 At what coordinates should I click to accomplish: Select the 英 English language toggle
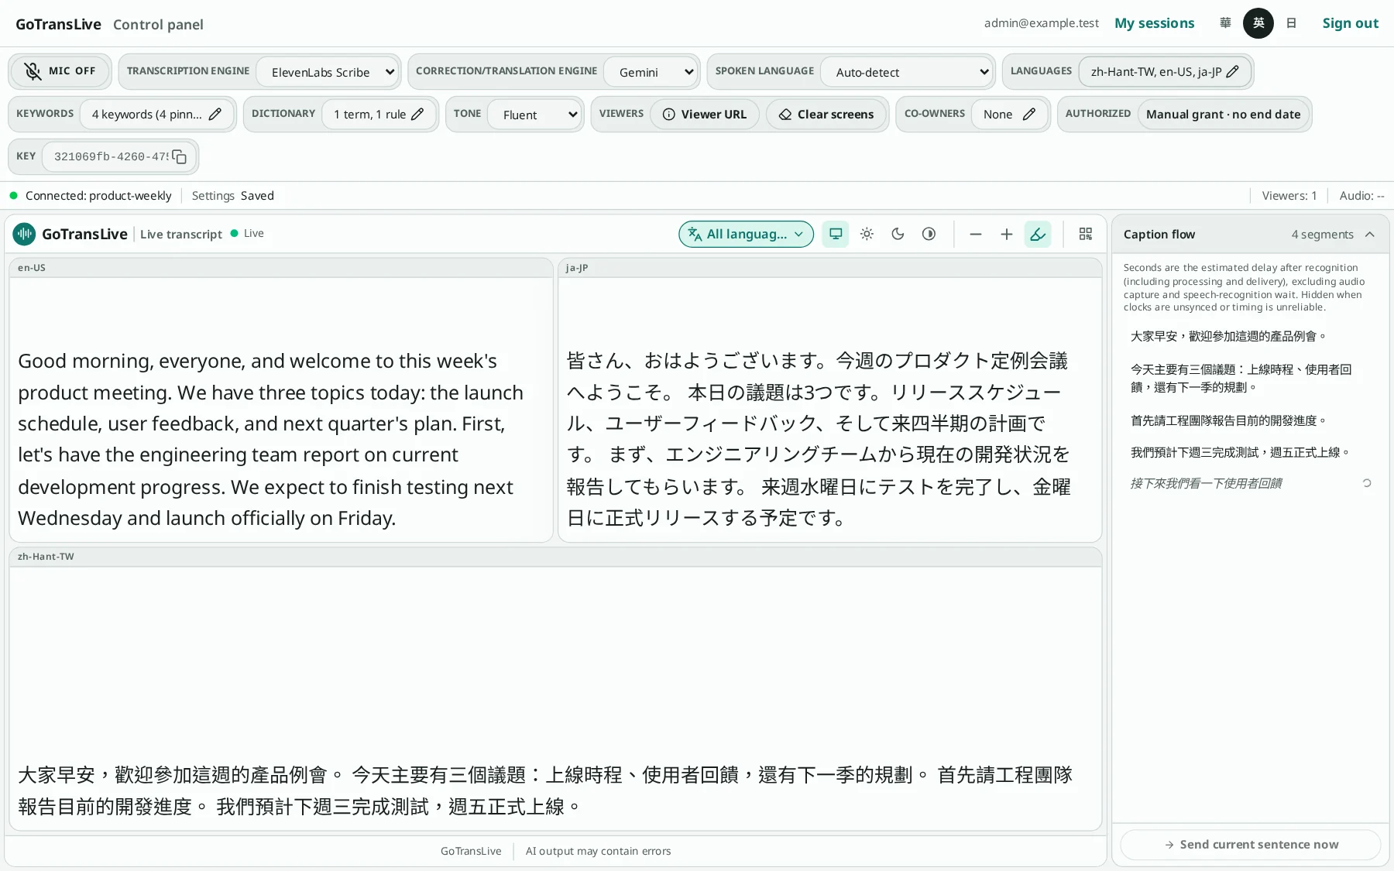point(1258,23)
